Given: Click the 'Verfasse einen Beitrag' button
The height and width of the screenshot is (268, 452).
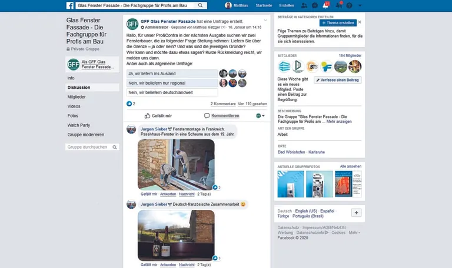Looking at the screenshot, I should (337, 80).
